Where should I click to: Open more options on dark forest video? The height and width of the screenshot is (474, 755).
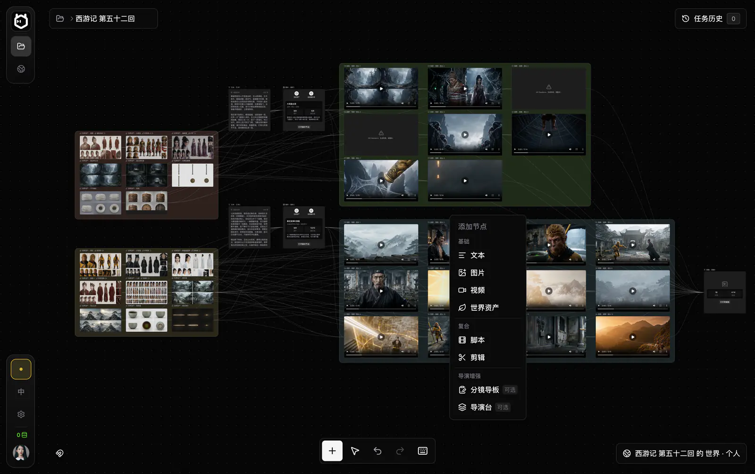click(x=415, y=103)
